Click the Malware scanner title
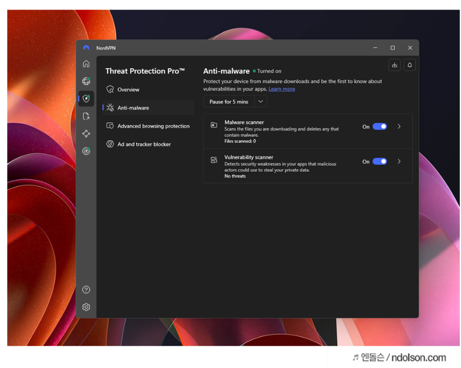Screen dimensions: 461x368 (x=244, y=122)
